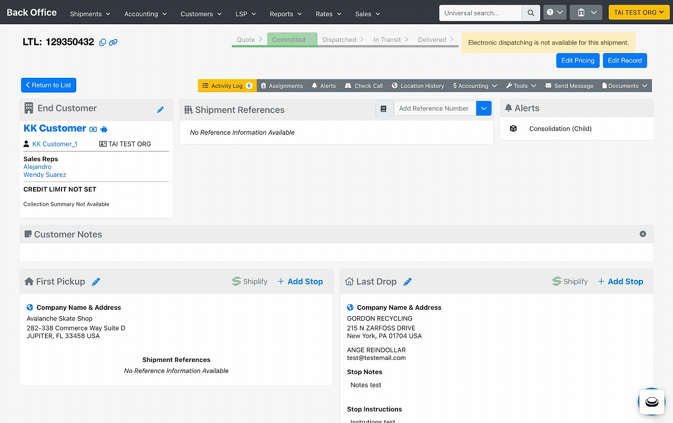Edit First Pickup via the pencil icon
This screenshot has width=673, height=423.
96,281
